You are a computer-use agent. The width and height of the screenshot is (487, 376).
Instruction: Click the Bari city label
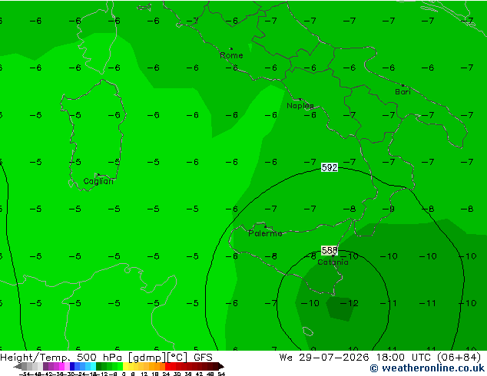[403, 92]
